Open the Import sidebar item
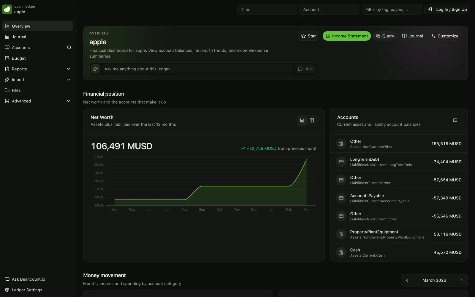The image size is (475, 297). click(33, 80)
